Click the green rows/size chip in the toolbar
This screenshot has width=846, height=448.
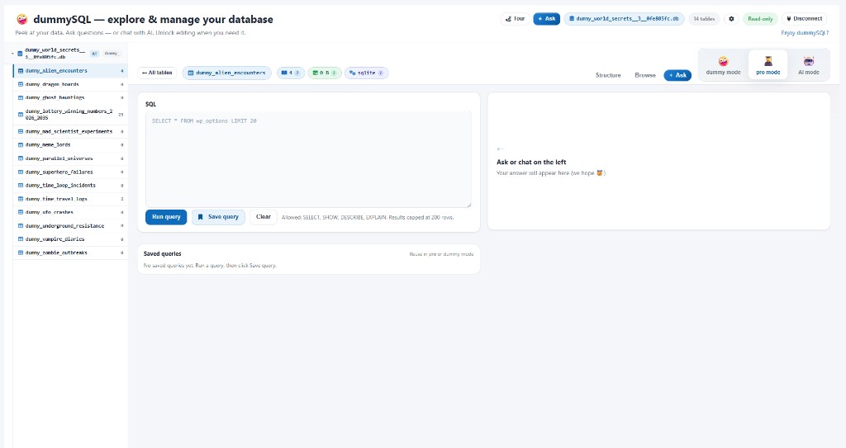324,73
